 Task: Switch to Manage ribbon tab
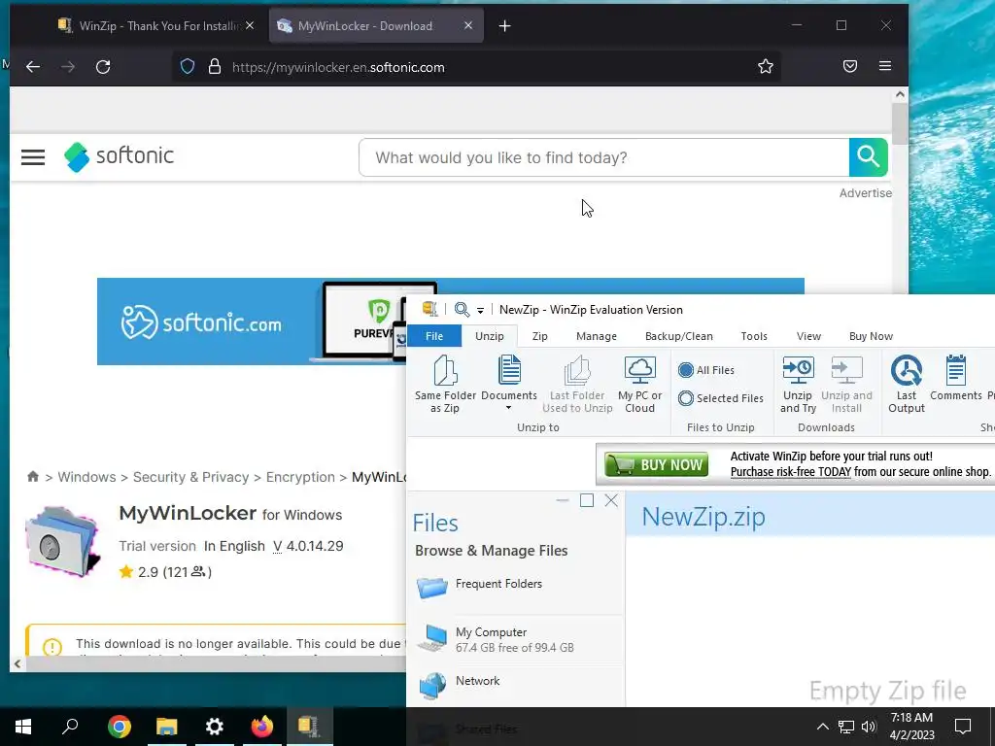click(597, 336)
